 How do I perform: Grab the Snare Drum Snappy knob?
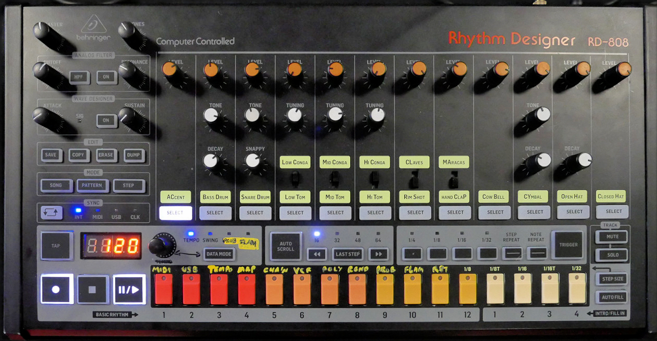pyautogui.click(x=252, y=160)
